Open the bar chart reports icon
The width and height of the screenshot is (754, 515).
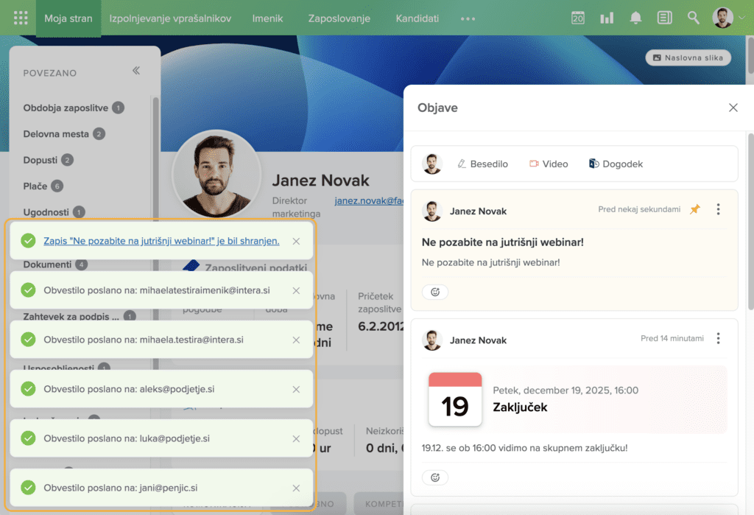[607, 18]
